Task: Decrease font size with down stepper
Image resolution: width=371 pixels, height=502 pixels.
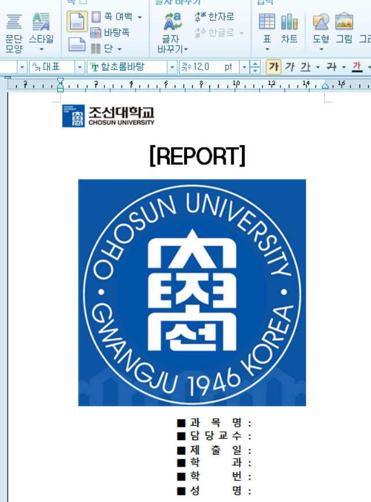Action: (x=255, y=71)
